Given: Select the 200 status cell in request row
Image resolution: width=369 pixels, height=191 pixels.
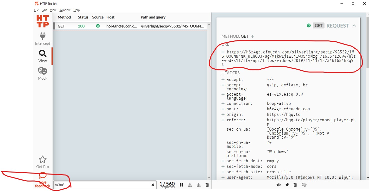Looking at the screenshot, I should pos(81,26).
